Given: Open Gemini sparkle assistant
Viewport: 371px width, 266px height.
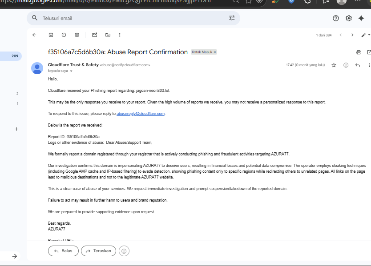Looking at the screenshot, I should coord(361,18).
